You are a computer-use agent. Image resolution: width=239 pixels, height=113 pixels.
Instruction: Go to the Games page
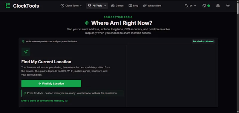117,6
